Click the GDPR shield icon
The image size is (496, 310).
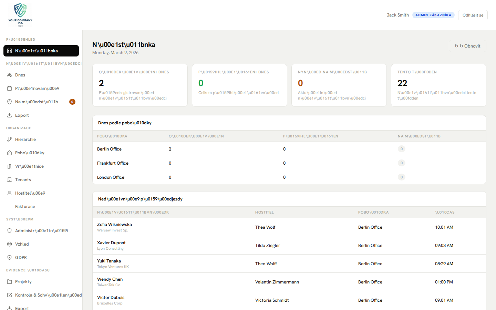point(9,257)
